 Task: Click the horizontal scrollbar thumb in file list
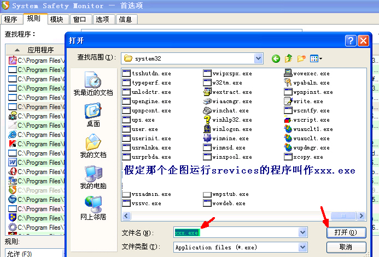[343, 216]
